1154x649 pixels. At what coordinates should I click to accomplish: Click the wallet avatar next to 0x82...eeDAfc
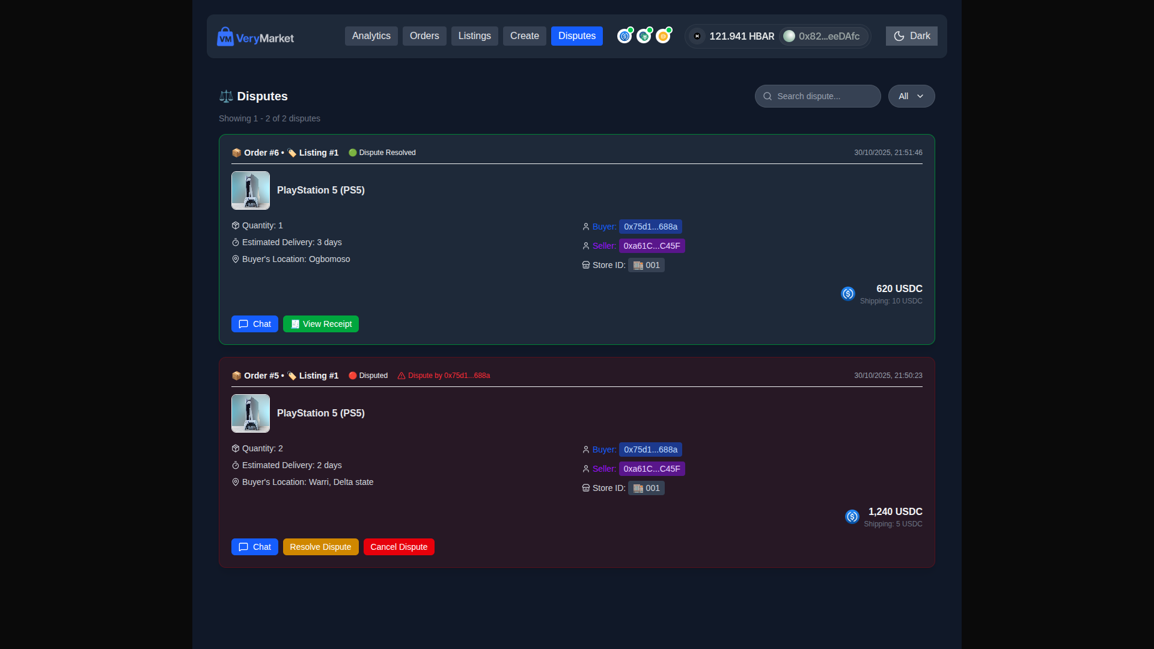coord(789,37)
